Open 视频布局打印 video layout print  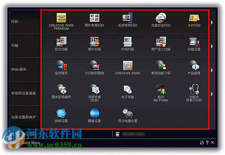click(x=127, y=18)
